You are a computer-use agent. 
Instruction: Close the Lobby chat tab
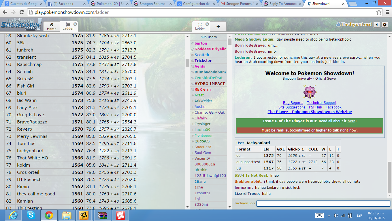point(207,24)
